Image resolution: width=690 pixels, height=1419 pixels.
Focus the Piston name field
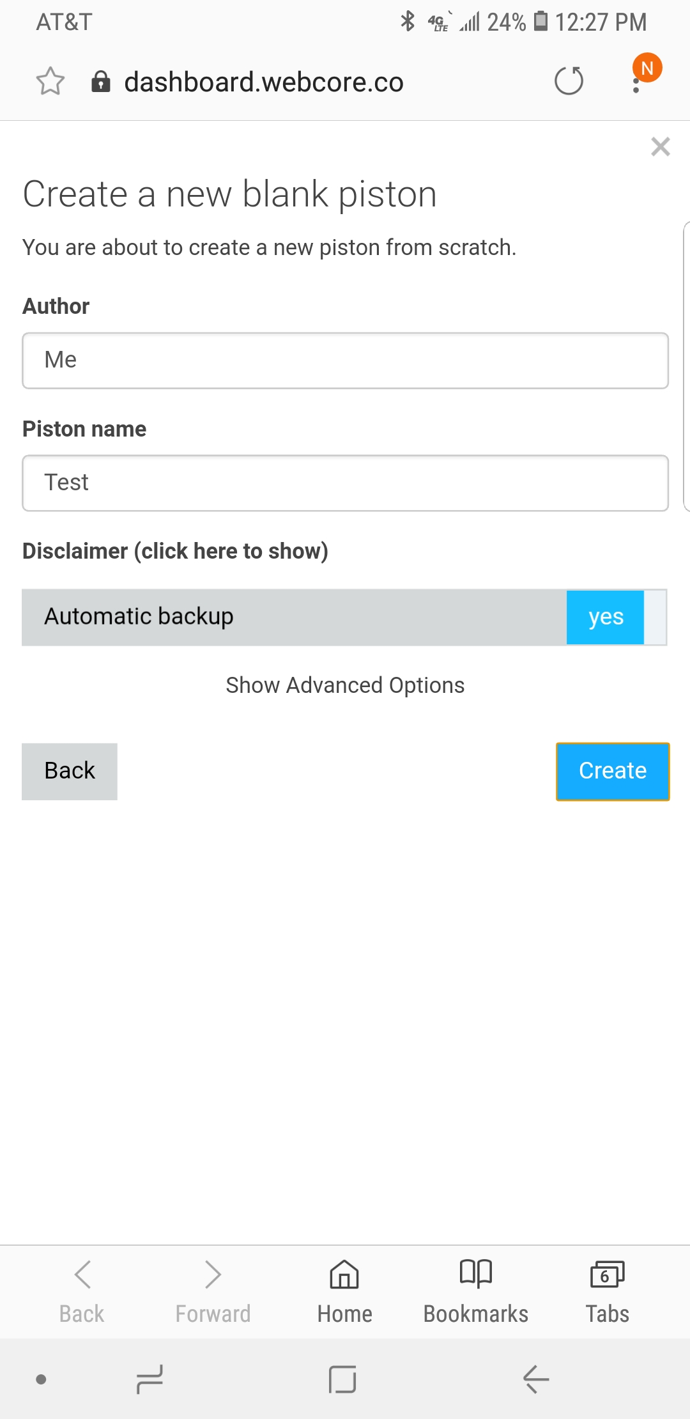click(345, 483)
